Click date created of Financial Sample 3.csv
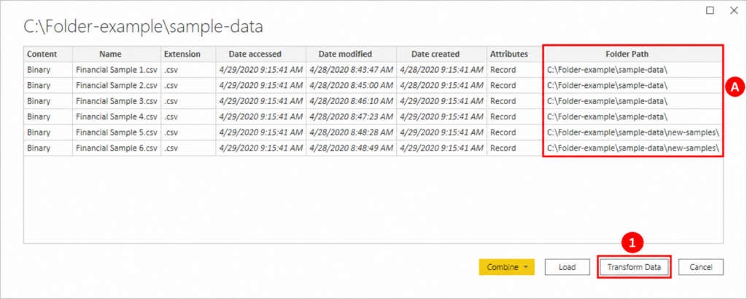The width and height of the screenshot is (747, 299). pyautogui.click(x=441, y=101)
